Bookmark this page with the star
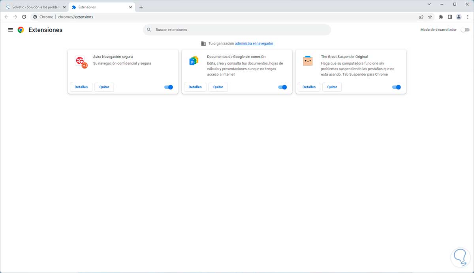 click(430, 17)
